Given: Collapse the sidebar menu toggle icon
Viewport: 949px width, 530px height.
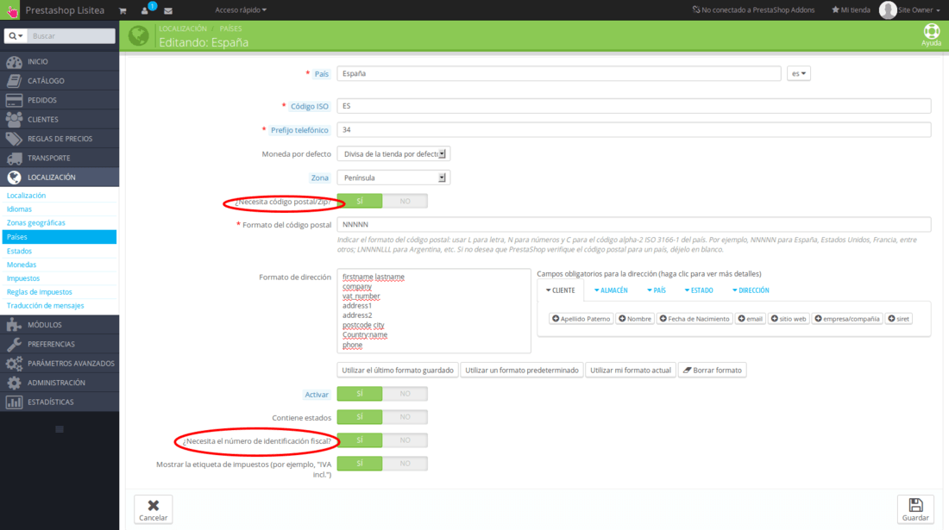Looking at the screenshot, I should [60, 429].
